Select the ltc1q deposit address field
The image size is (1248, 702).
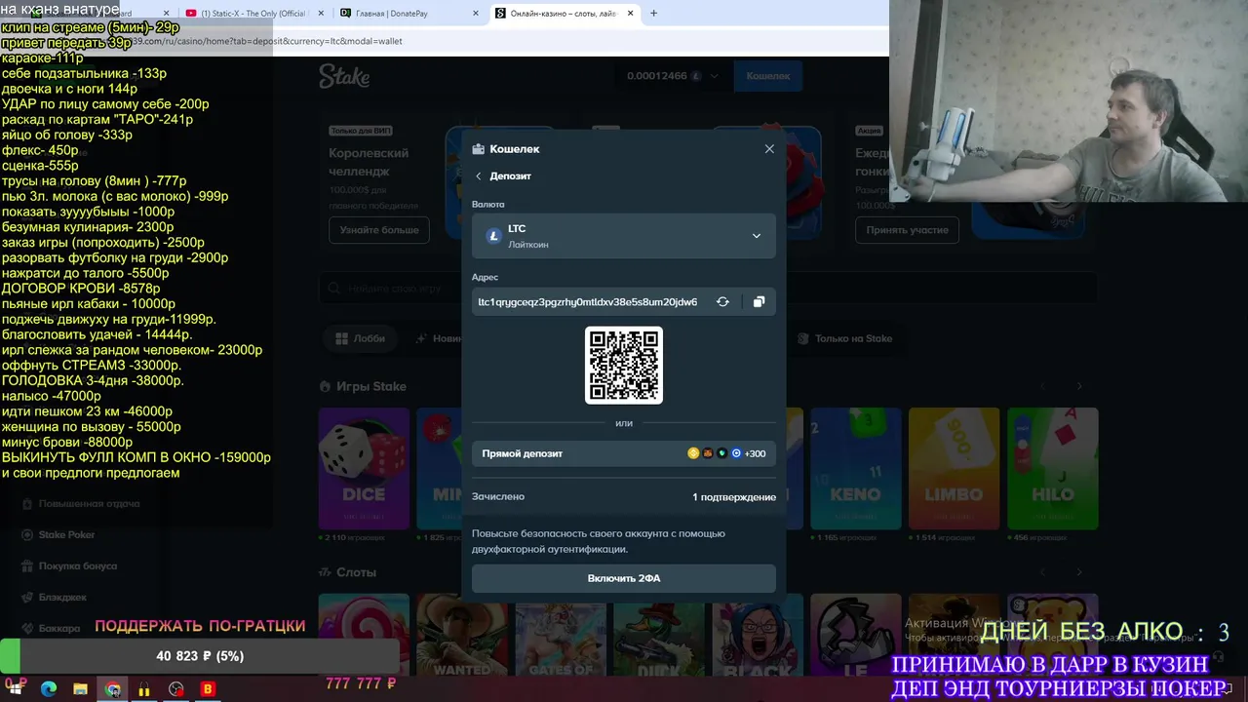588,302
